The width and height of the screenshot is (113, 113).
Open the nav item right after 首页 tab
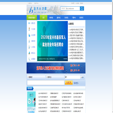coord(51,18)
